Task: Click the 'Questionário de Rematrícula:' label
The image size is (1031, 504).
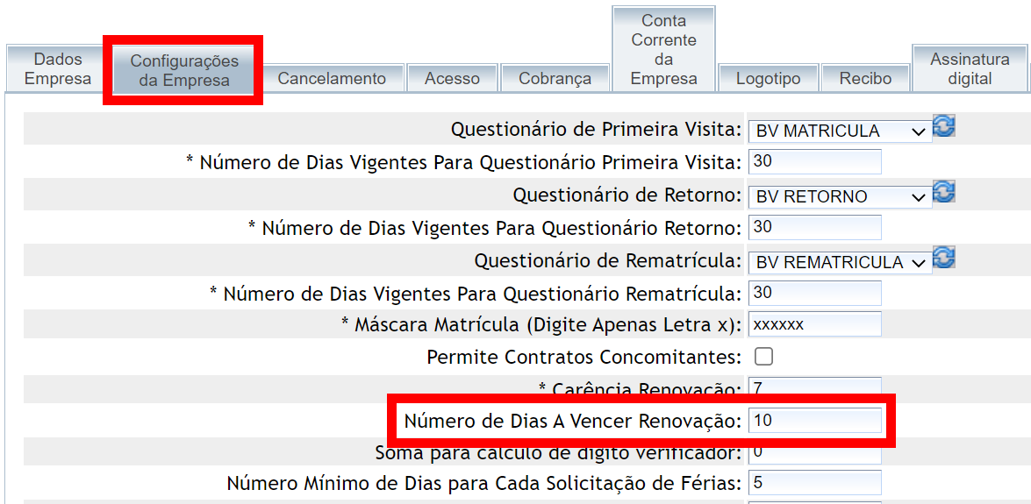Action: pos(608,261)
